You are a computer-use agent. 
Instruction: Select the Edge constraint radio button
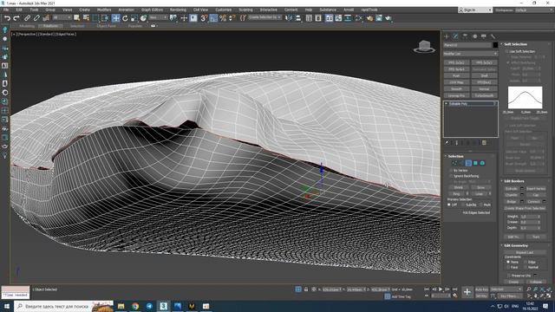point(526,262)
